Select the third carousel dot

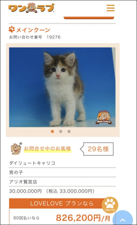tap(69, 132)
